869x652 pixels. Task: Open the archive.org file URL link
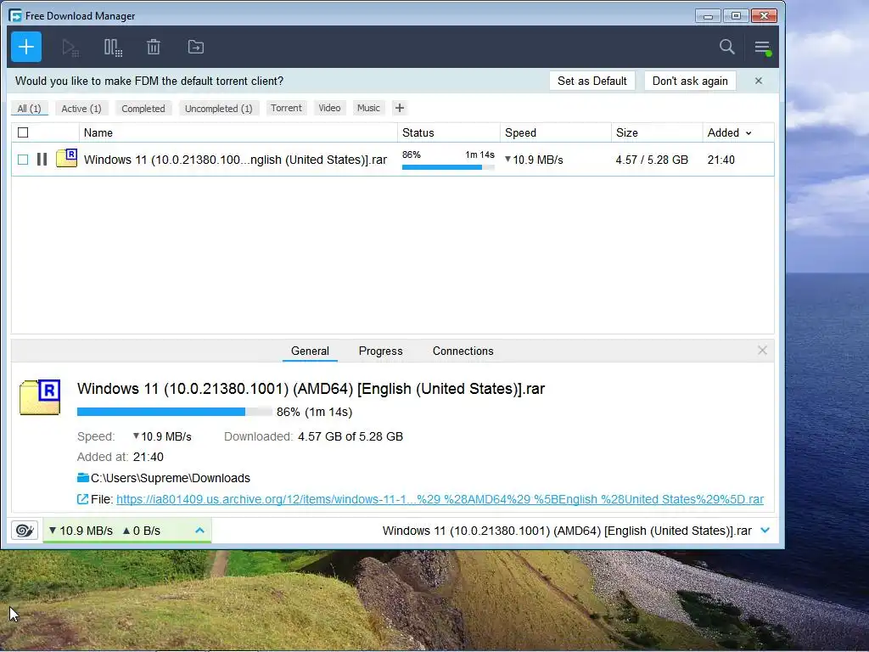point(440,499)
